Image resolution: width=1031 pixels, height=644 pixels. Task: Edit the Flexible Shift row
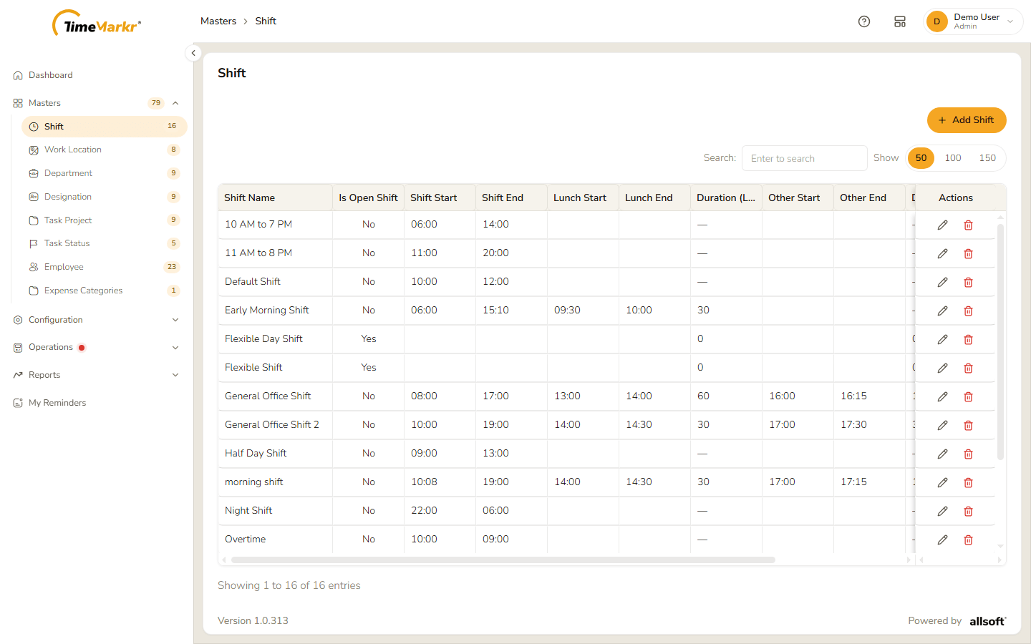pyautogui.click(x=942, y=368)
